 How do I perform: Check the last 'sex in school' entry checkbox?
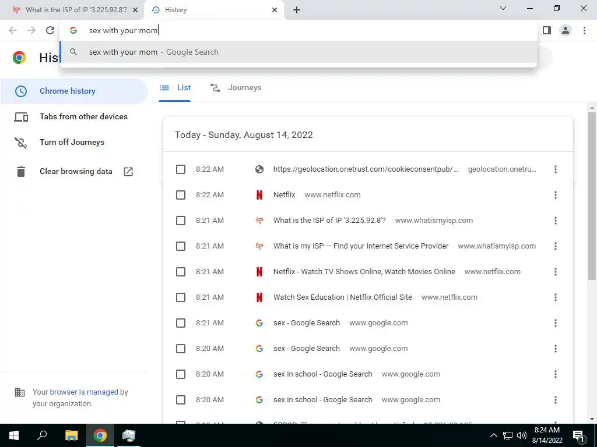pyautogui.click(x=181, y=400)
